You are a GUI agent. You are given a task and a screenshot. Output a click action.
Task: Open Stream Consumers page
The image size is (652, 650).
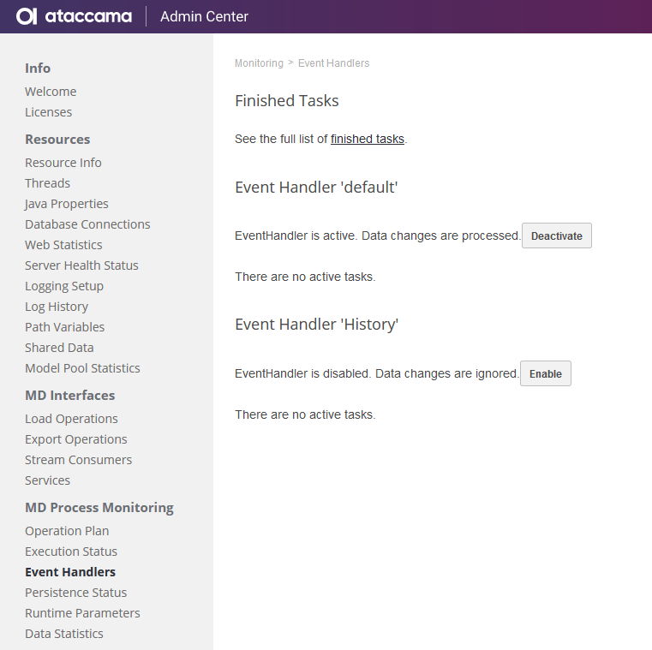point(78,460)
